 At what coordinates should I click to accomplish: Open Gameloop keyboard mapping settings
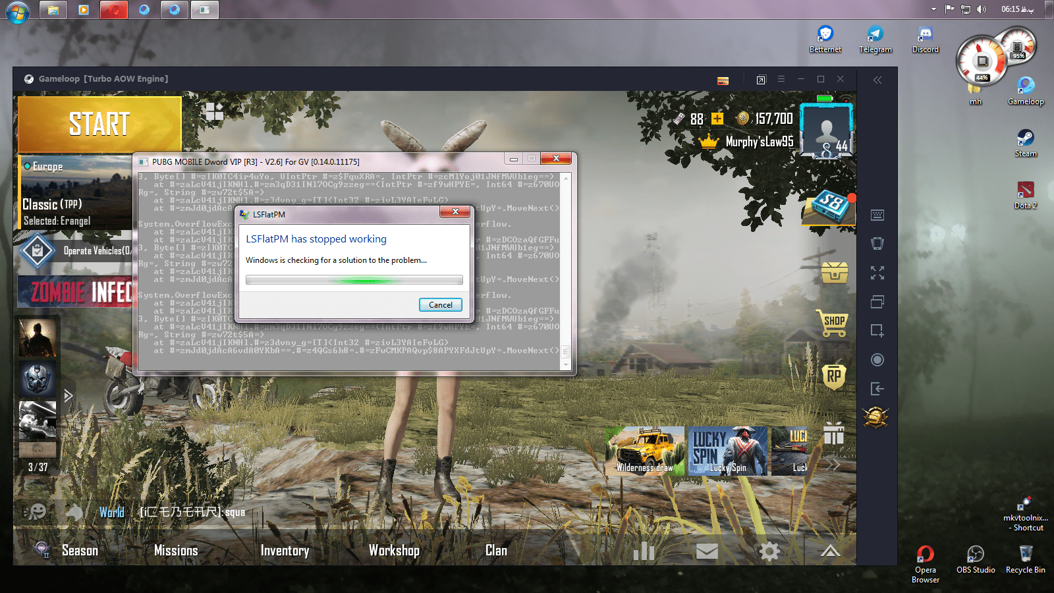click(877, 215)
